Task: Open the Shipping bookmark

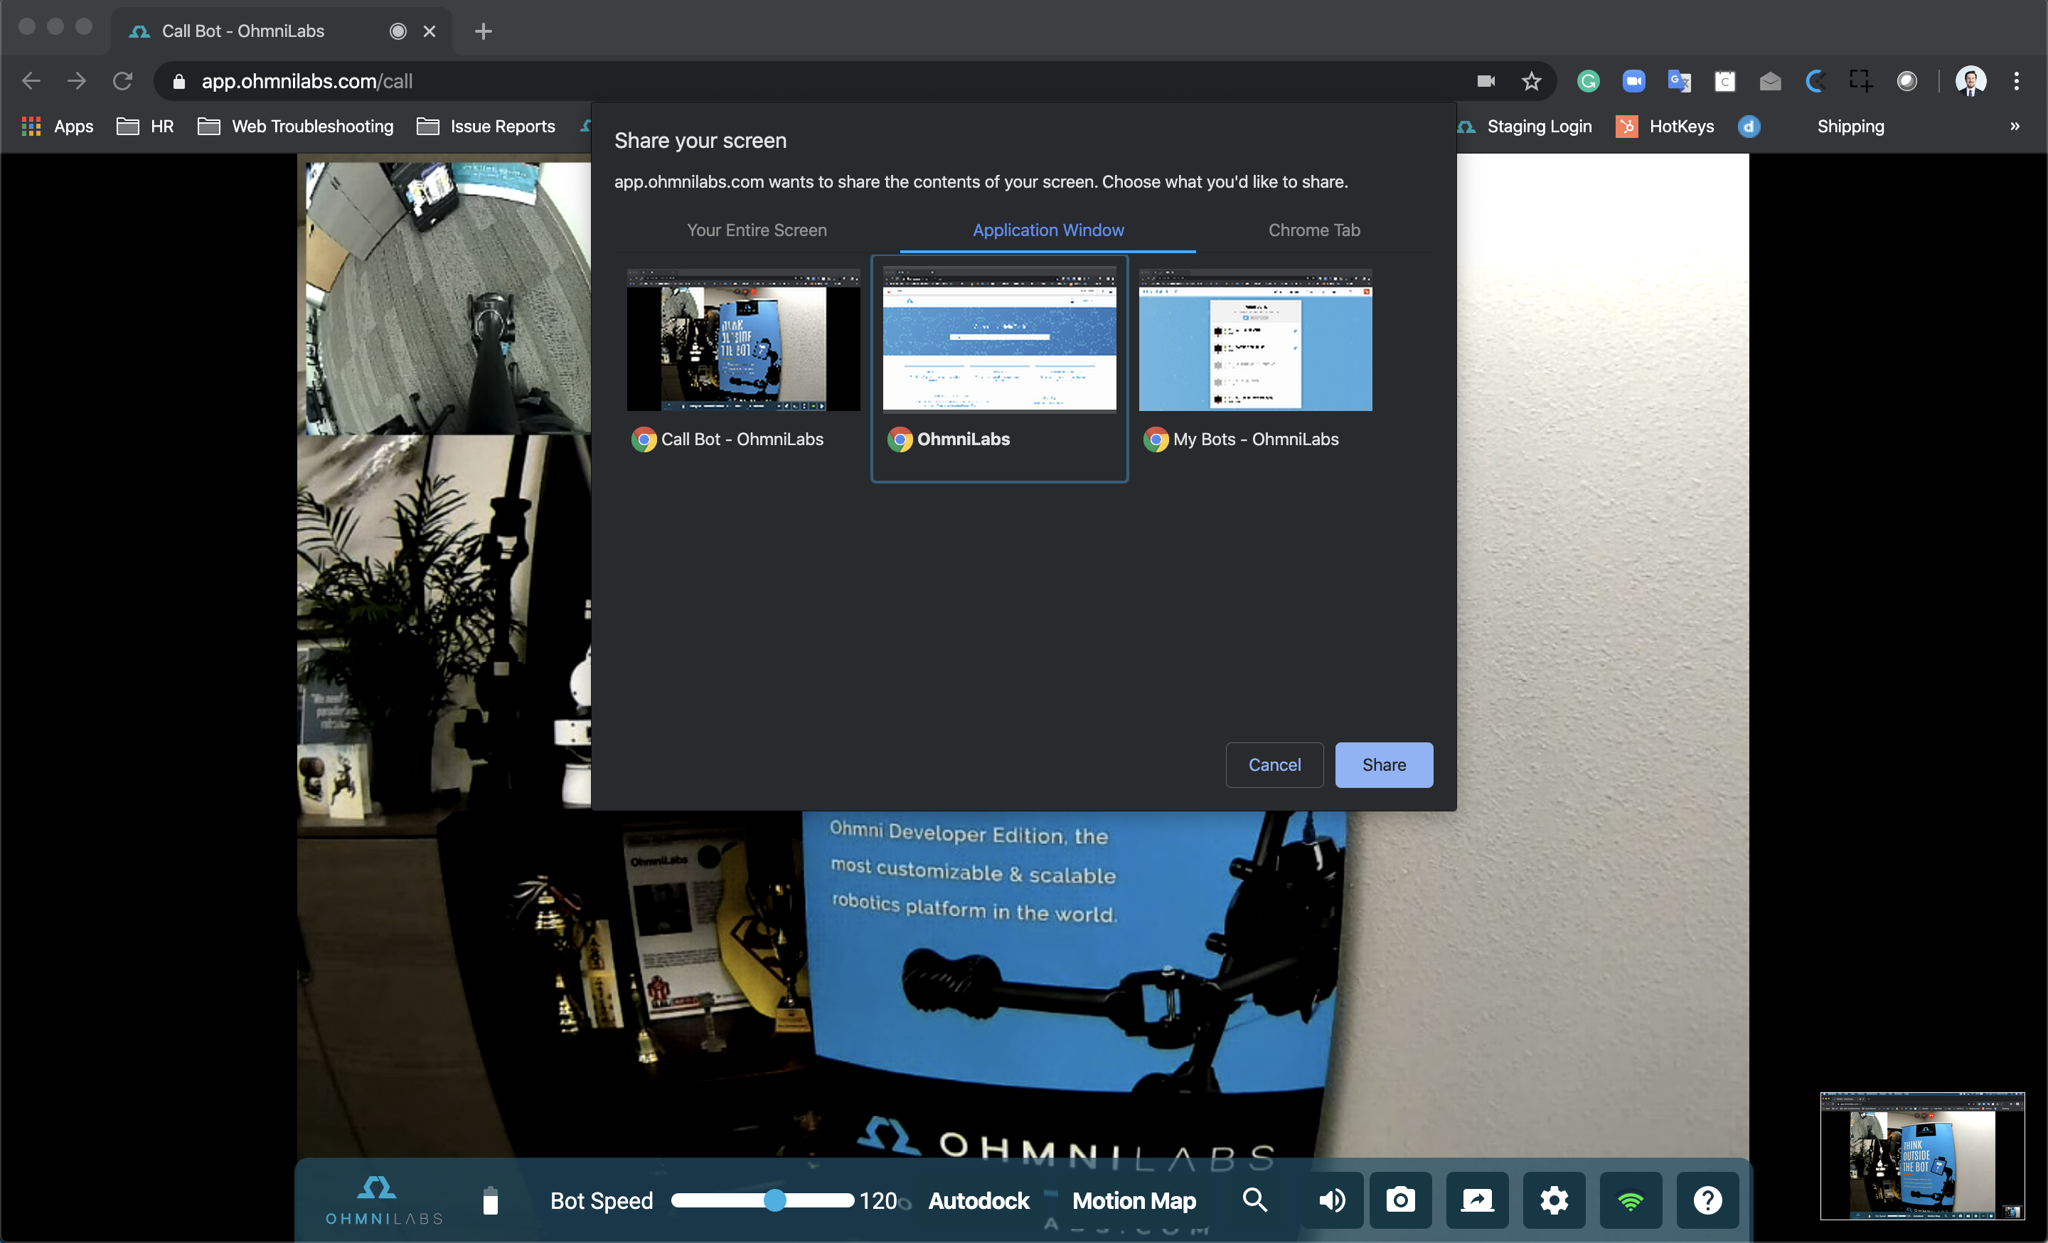Action: [1850, 127]
